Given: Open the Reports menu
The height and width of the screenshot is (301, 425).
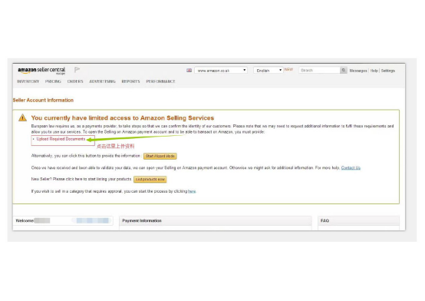Looking at the screenshot, I should tap(130, 81).
